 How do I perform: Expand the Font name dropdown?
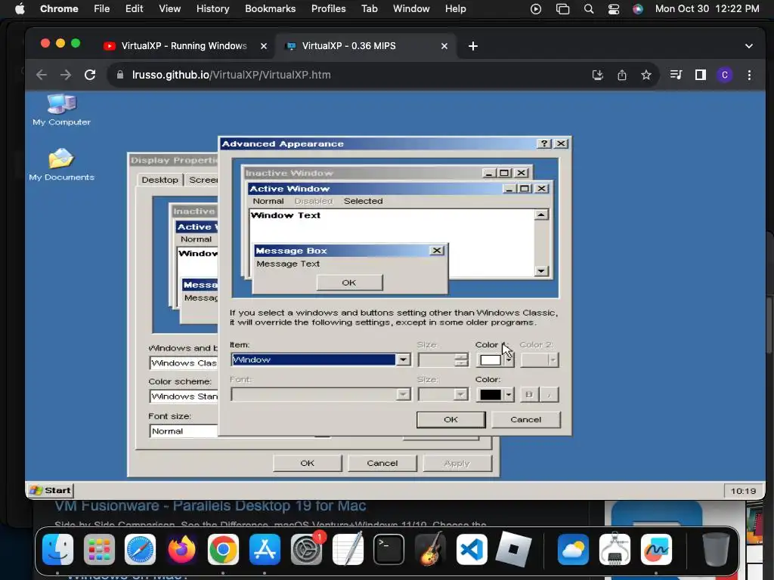[404, 394]
